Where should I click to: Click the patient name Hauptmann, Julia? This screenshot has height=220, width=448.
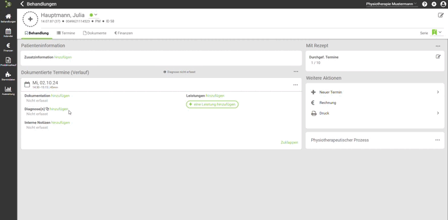62,15
